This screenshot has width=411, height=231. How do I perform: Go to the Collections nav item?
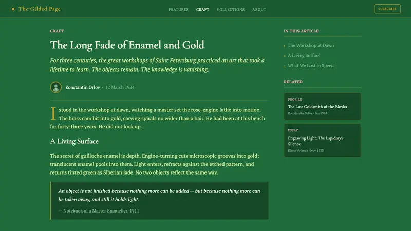click(x=230, y=9)
